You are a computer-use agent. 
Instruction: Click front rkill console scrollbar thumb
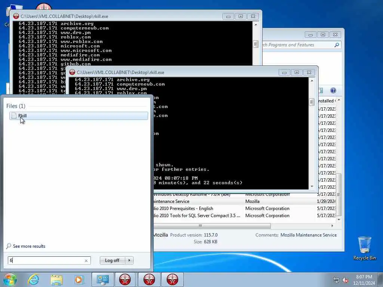(312, 102)
